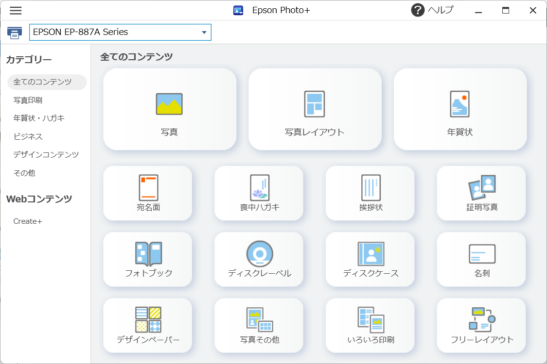Open ヘルプ help with question mark
Screen dimensions: 547x364
432,10
